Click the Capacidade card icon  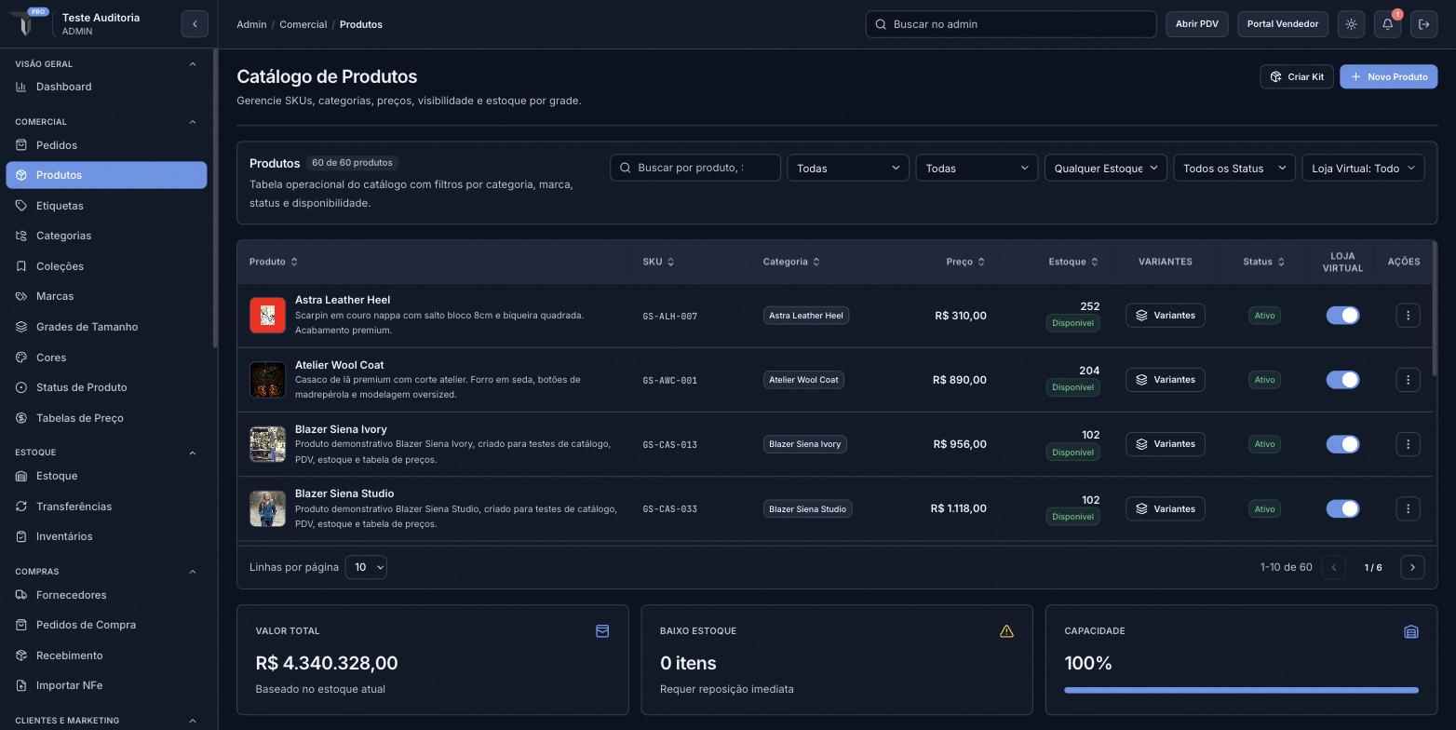pyautogui.click(x=1410, y=631)
